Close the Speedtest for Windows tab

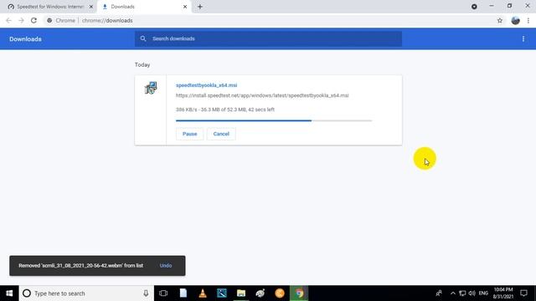click(x=91, y=7)
